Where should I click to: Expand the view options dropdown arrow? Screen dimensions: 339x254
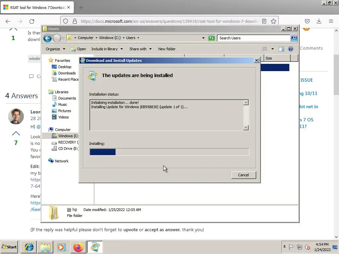click(272, 49)
